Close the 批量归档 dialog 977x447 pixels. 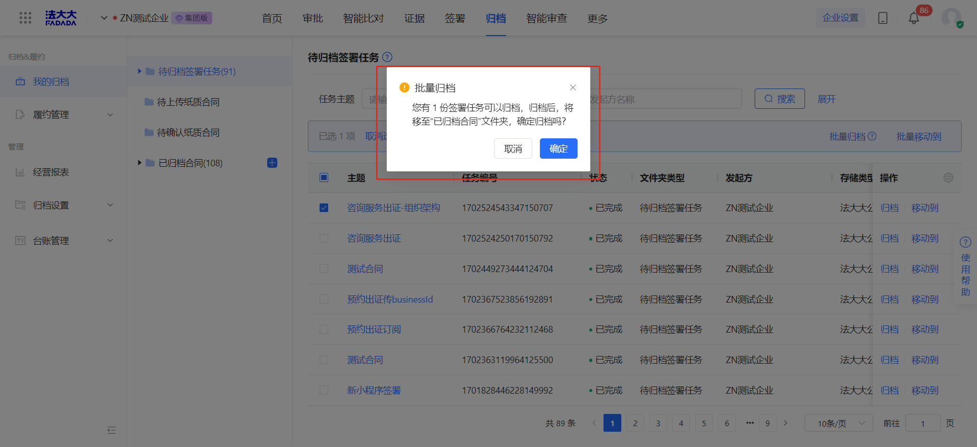(x=573, y=87)
